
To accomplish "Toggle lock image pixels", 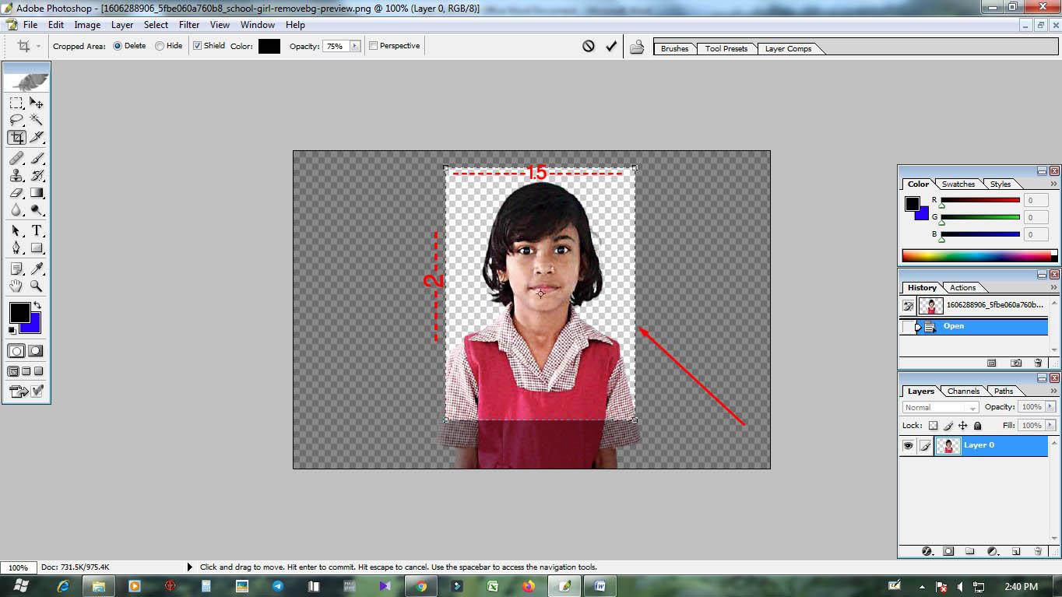I will [x=948, y=426].
